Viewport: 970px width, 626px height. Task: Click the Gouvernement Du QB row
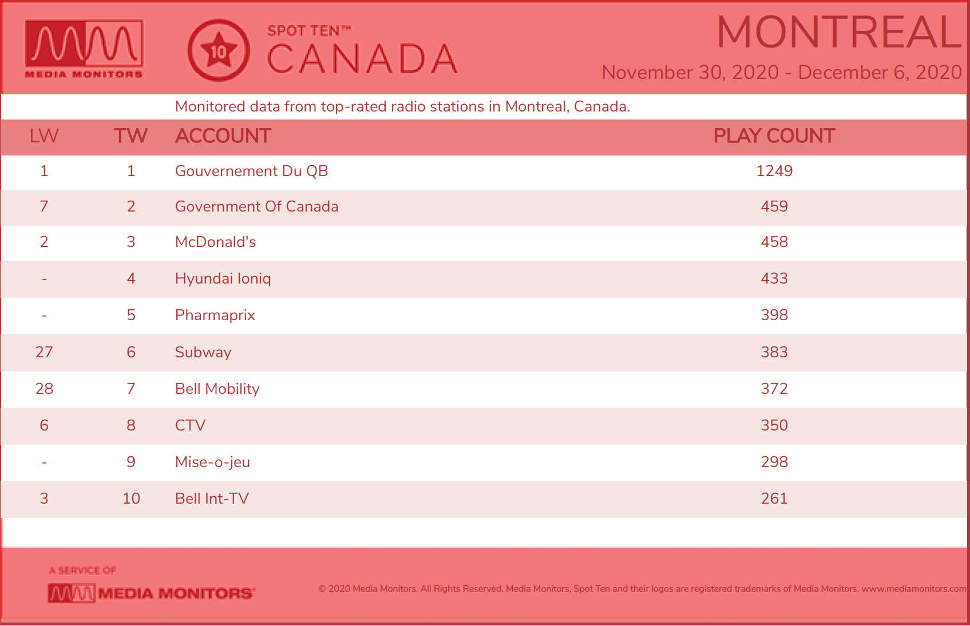[484, 172]
